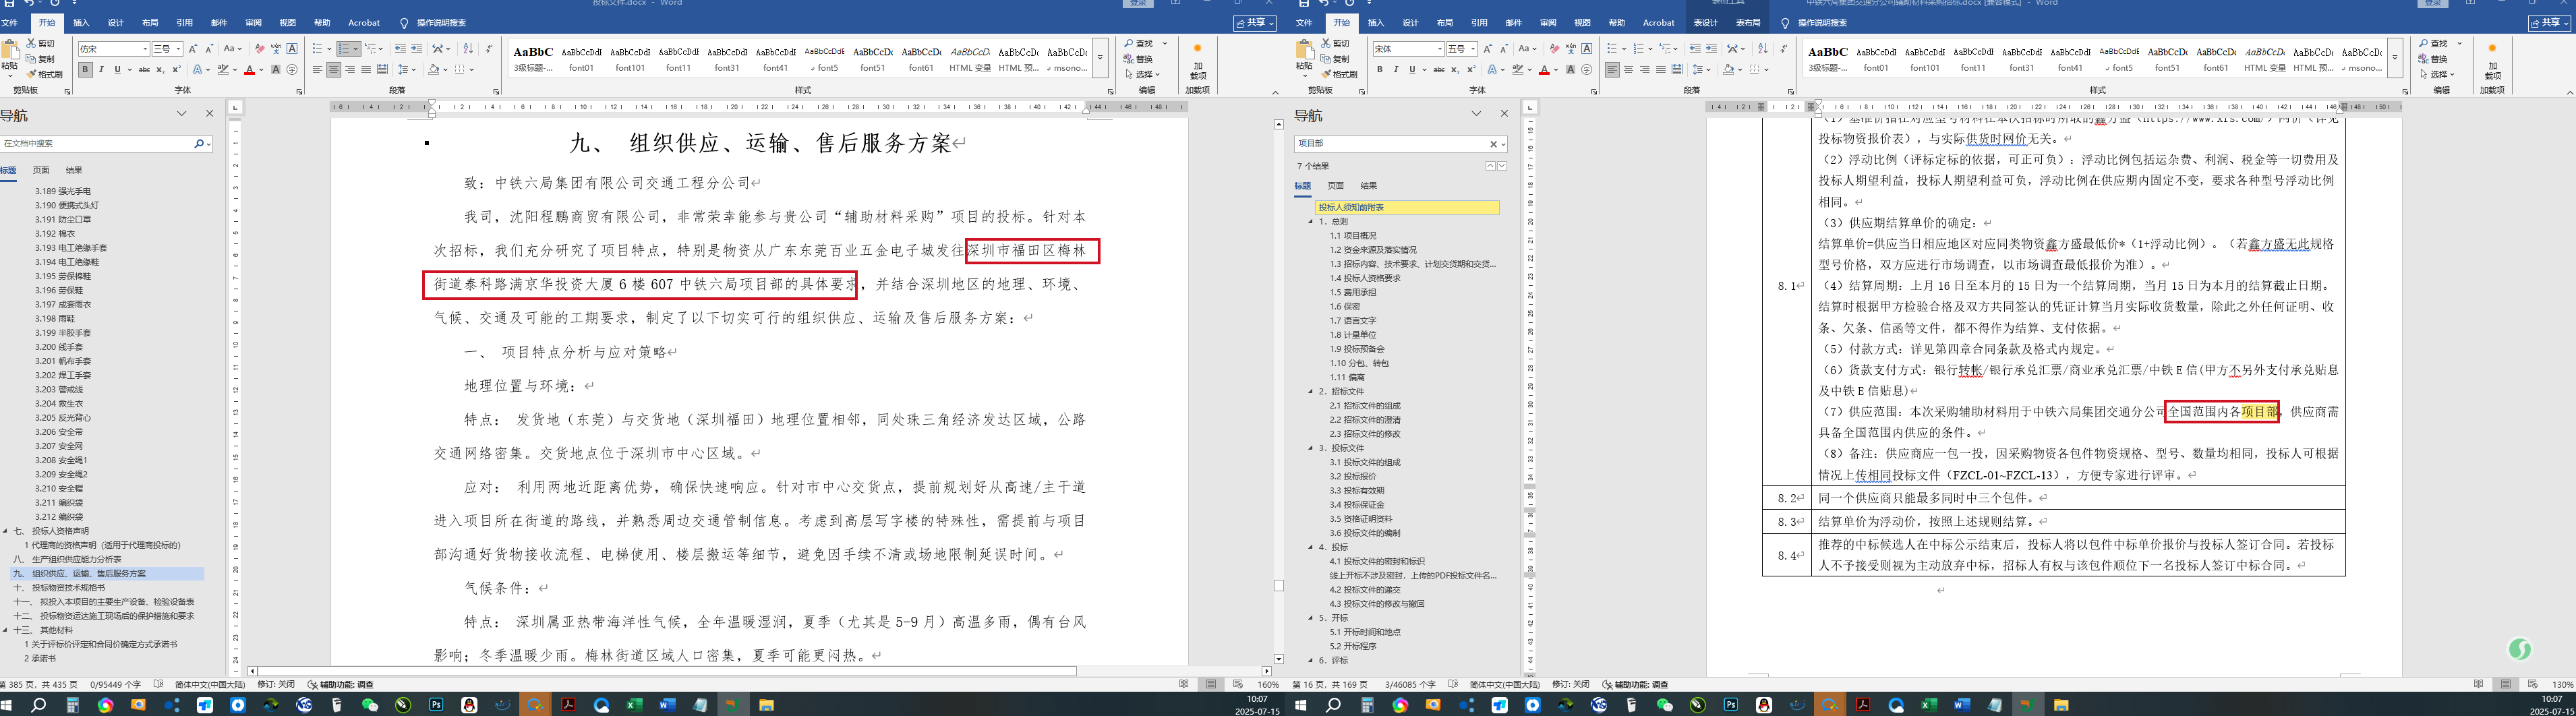The height and width of the screenshot is (716, 2576).
Task: Go to heading 2.1 招标文件的组成
Action: [1365, 406]
